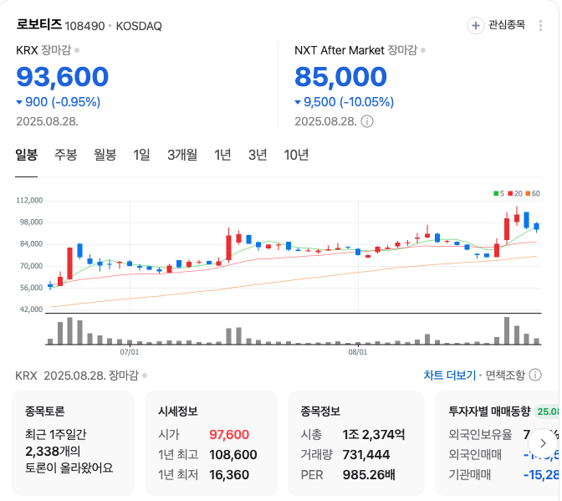
Task: Click the 1년 최고 value 108,600
Action: 233,455
